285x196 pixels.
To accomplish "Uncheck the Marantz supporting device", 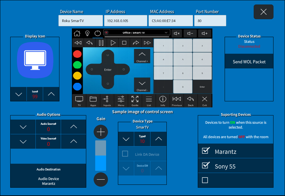I will (206, 151).
